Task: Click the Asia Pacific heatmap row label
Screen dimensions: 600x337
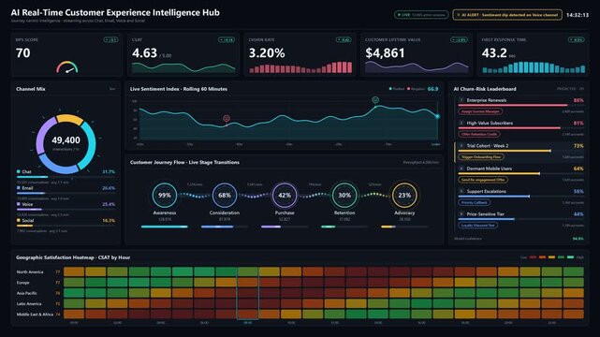Action: pos(27,293)
